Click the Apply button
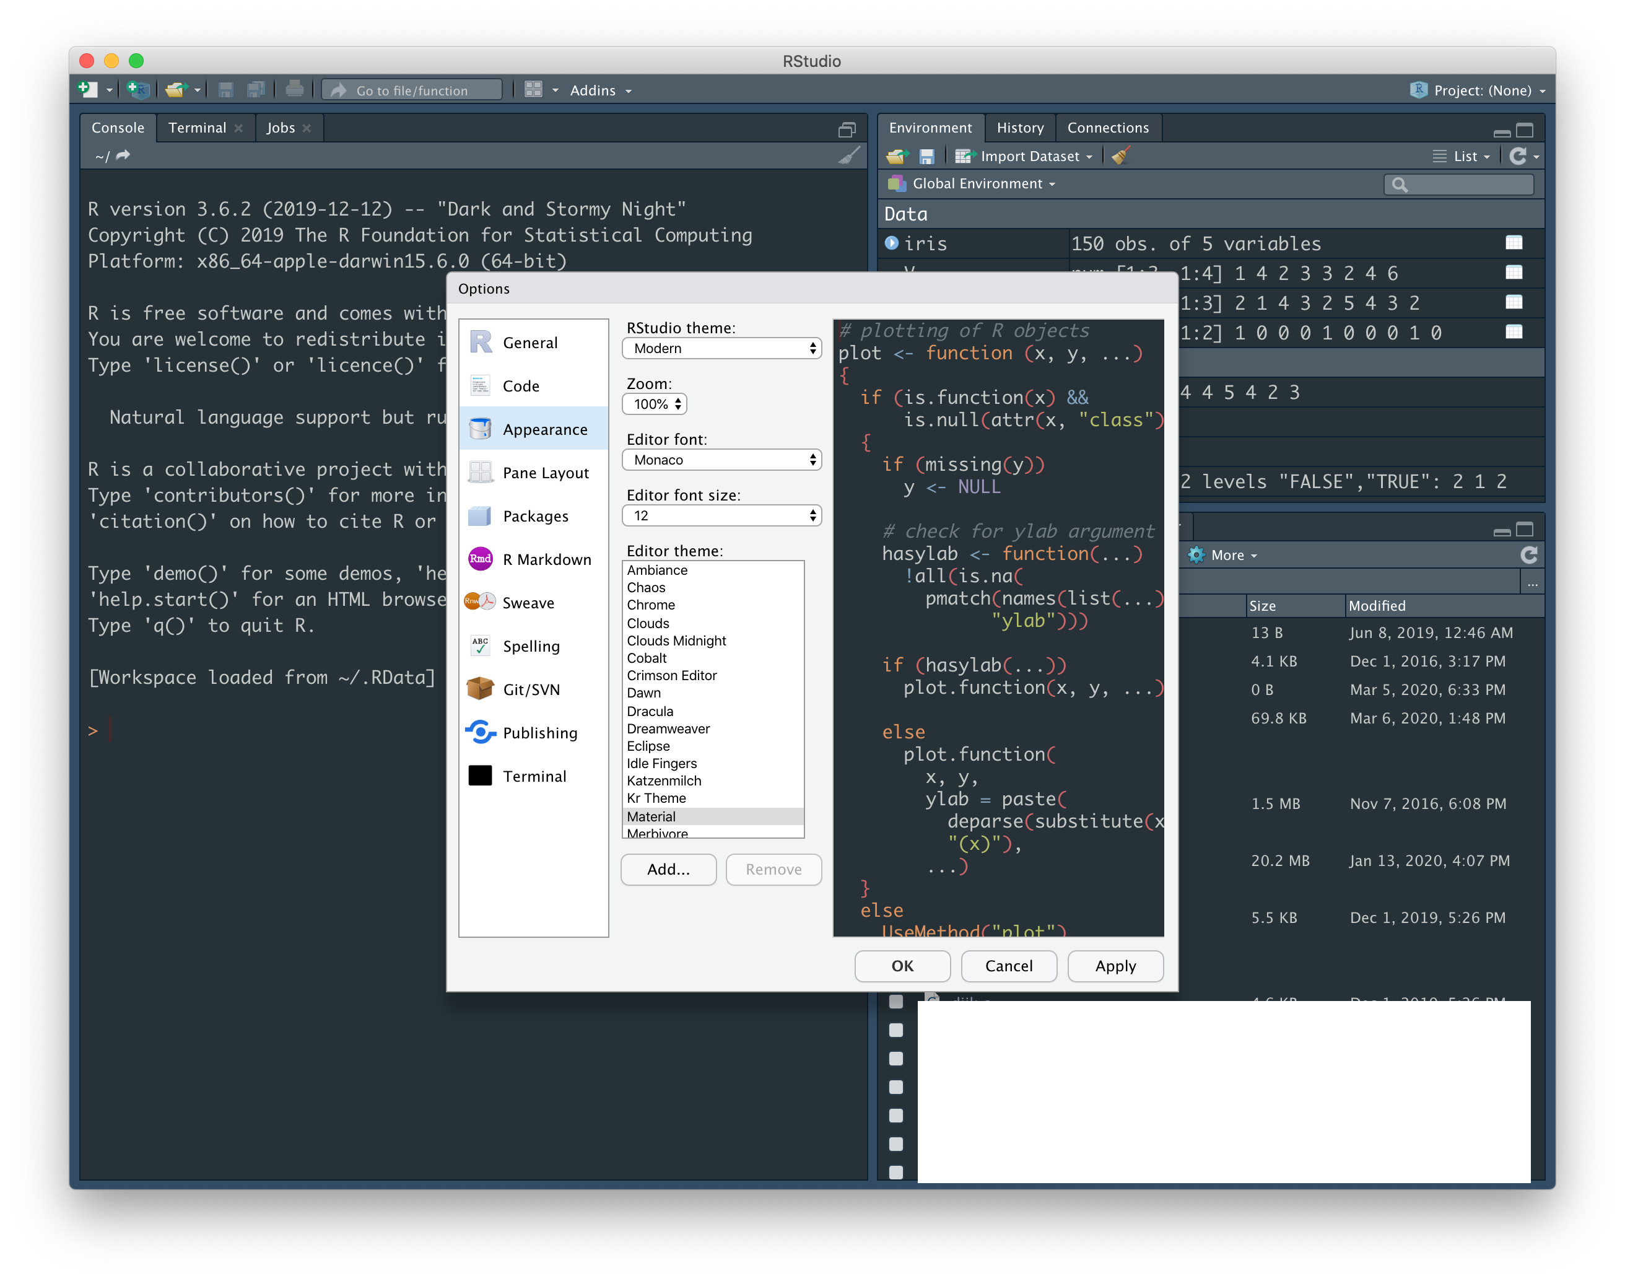 pyautogui.click(x=1114, y=966)
